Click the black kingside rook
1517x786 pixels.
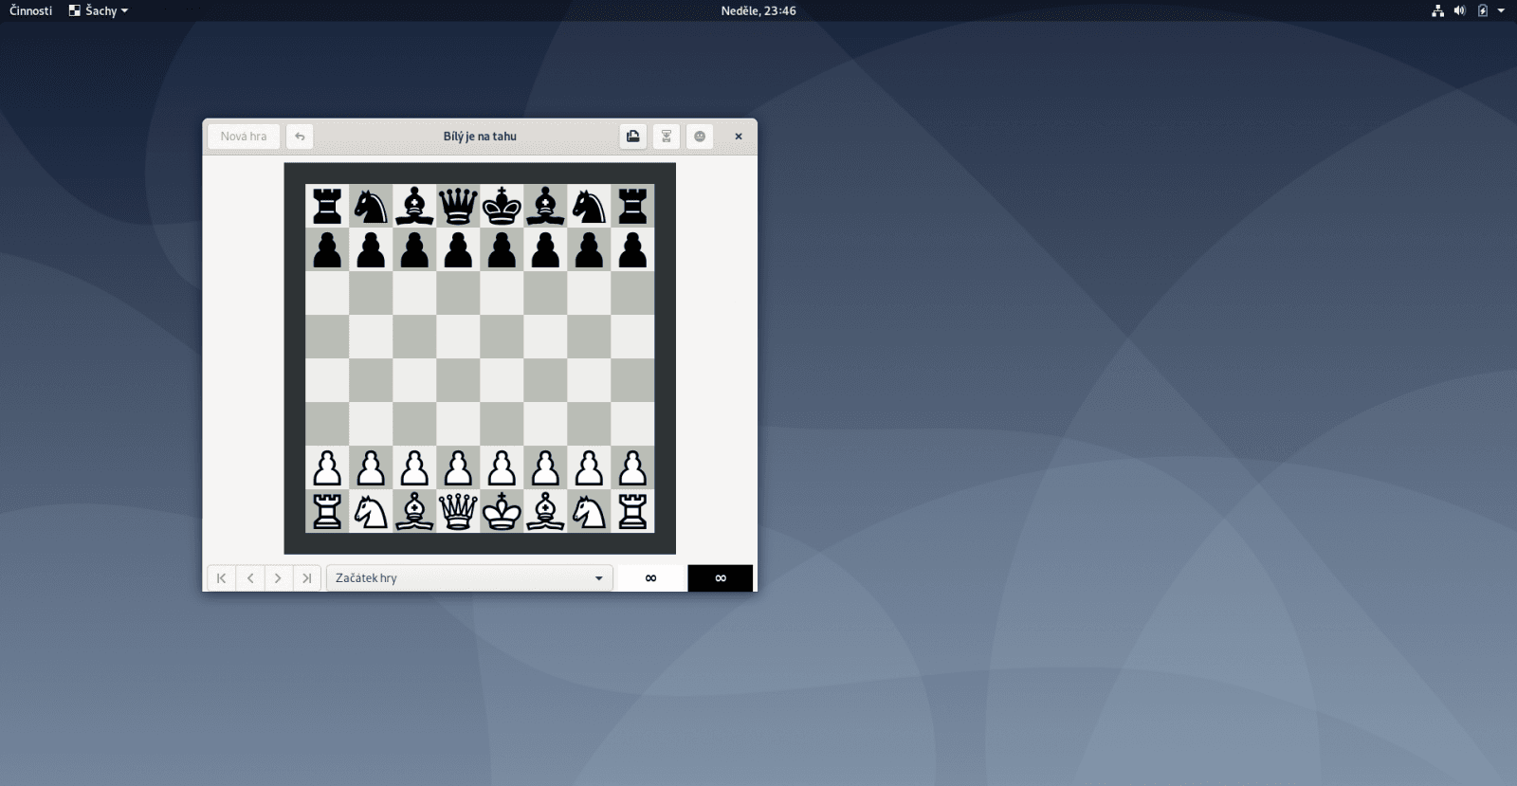(x=632, y=206)
